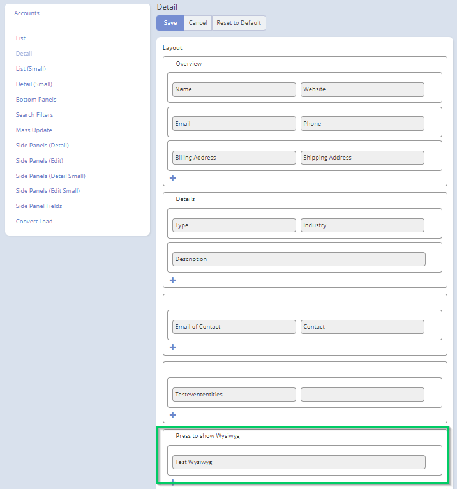457x489 pixels.
Task: Click plus icon below Email of Contact row
Action: (x=173, y=347)
